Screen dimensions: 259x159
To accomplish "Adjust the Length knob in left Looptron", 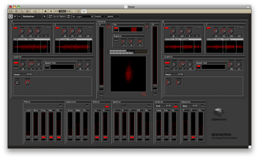I will (x=28, y=83).
